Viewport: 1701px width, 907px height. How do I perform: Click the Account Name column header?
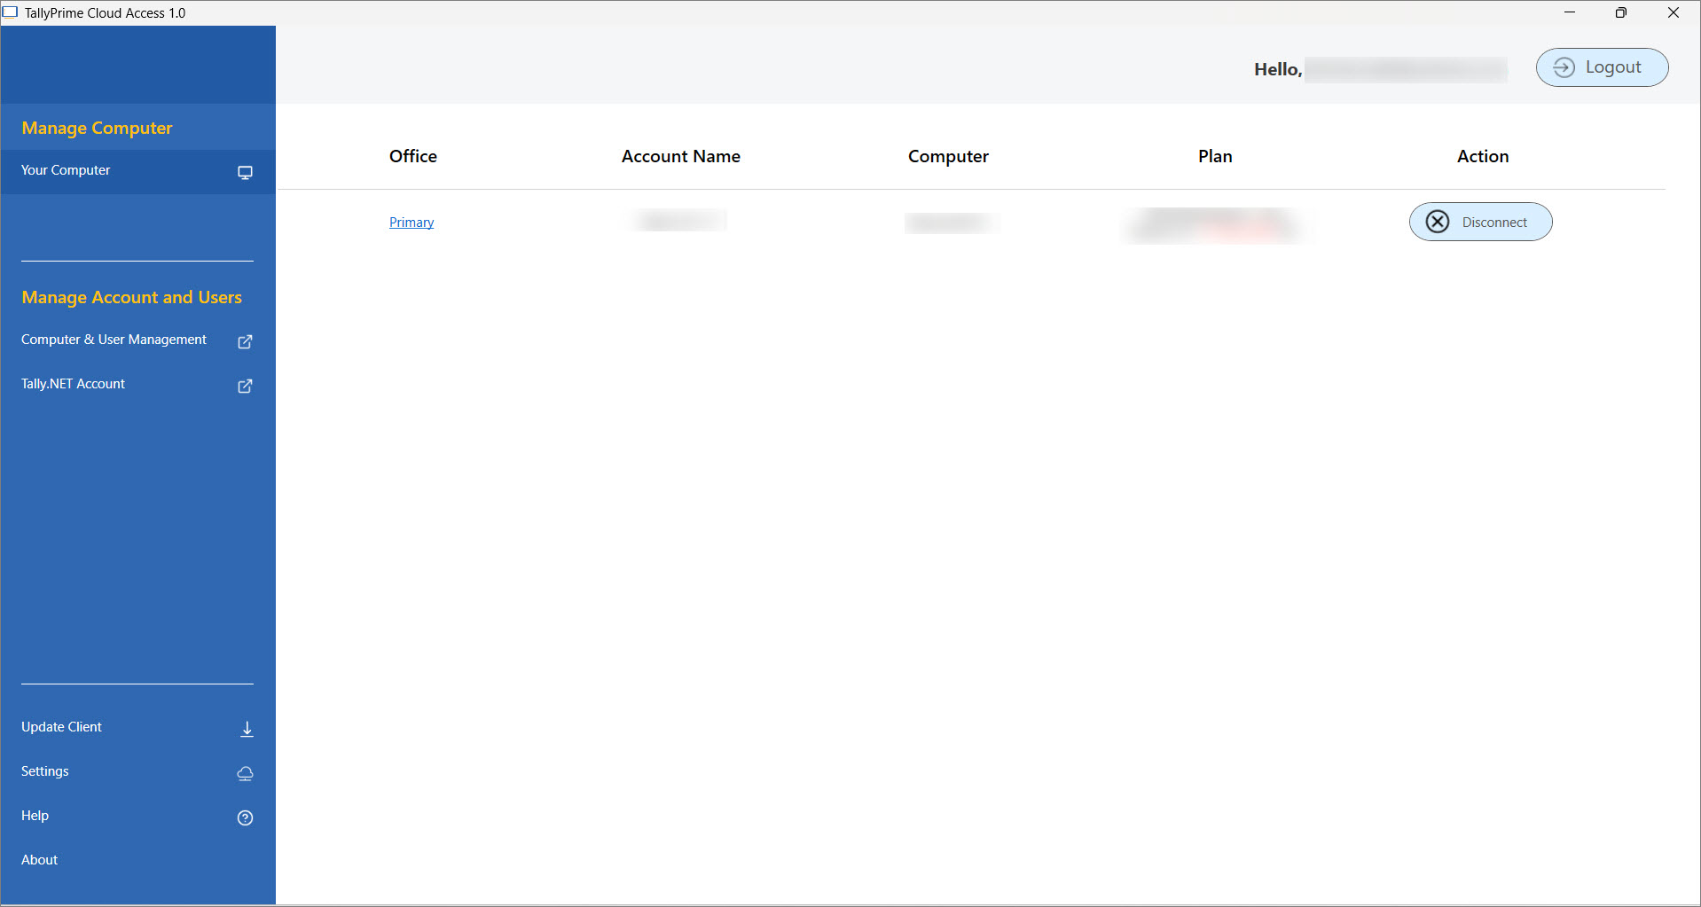[680, 156]
